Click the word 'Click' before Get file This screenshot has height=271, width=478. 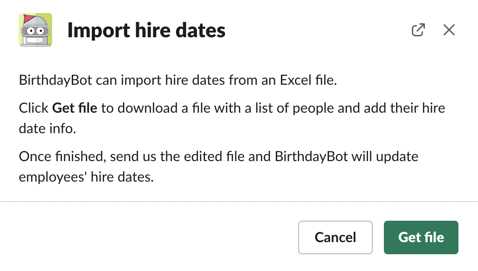(x=34, y=108)
